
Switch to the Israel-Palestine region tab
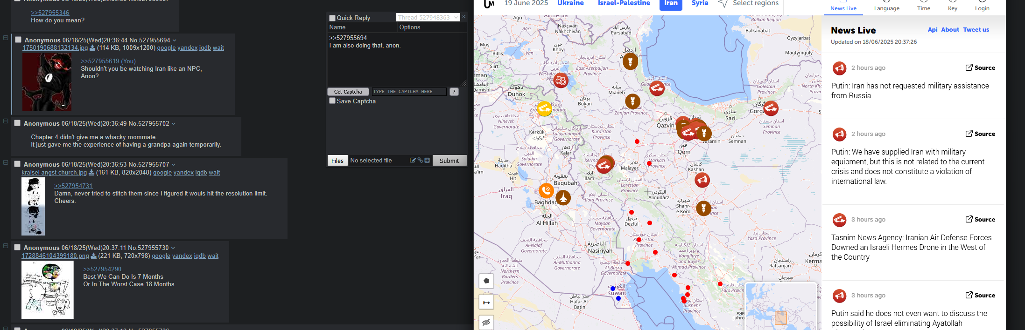624,3
